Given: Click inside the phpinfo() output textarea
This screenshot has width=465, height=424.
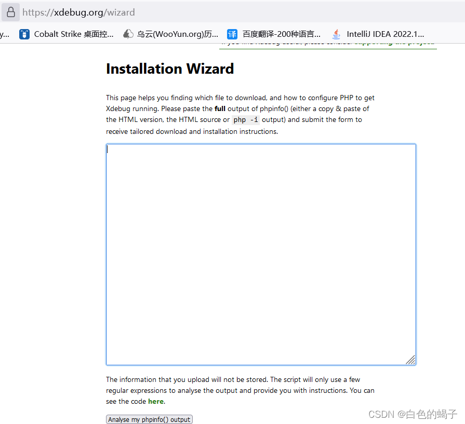Looking at the screenshot, I should pyautogui.click(x=261, y=254).
